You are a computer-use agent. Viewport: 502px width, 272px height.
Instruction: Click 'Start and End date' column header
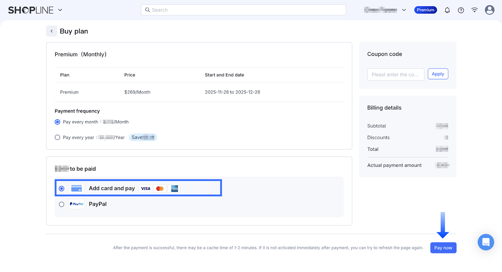[x=224, y=75]
